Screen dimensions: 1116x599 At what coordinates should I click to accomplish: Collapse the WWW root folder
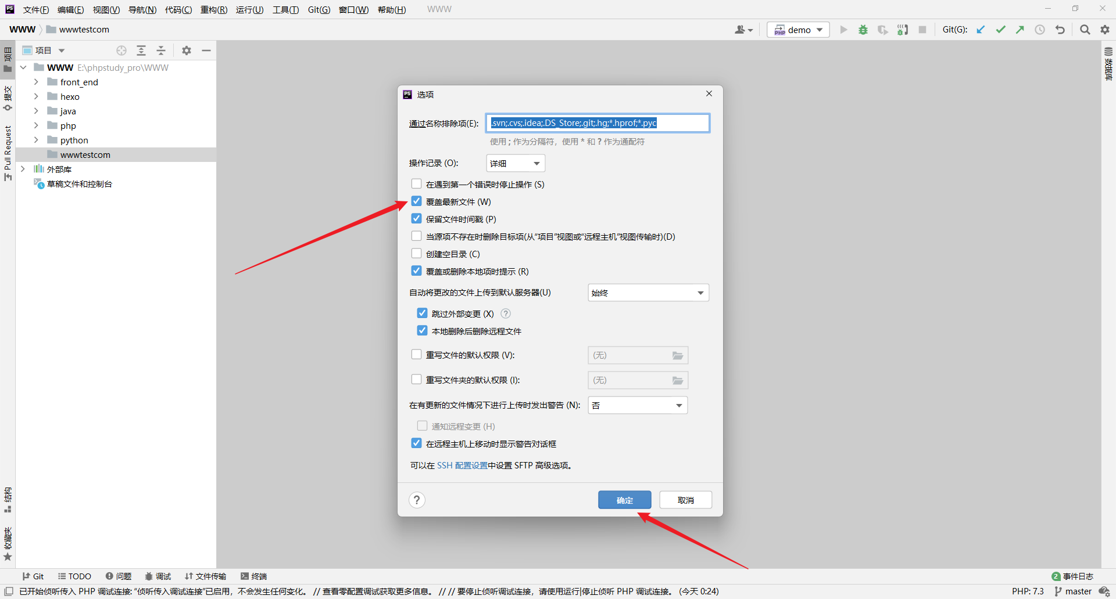23,67
